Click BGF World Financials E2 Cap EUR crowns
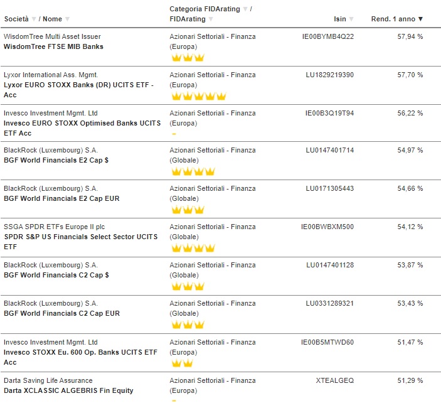 pyautogui.click(x=188, y=210)
